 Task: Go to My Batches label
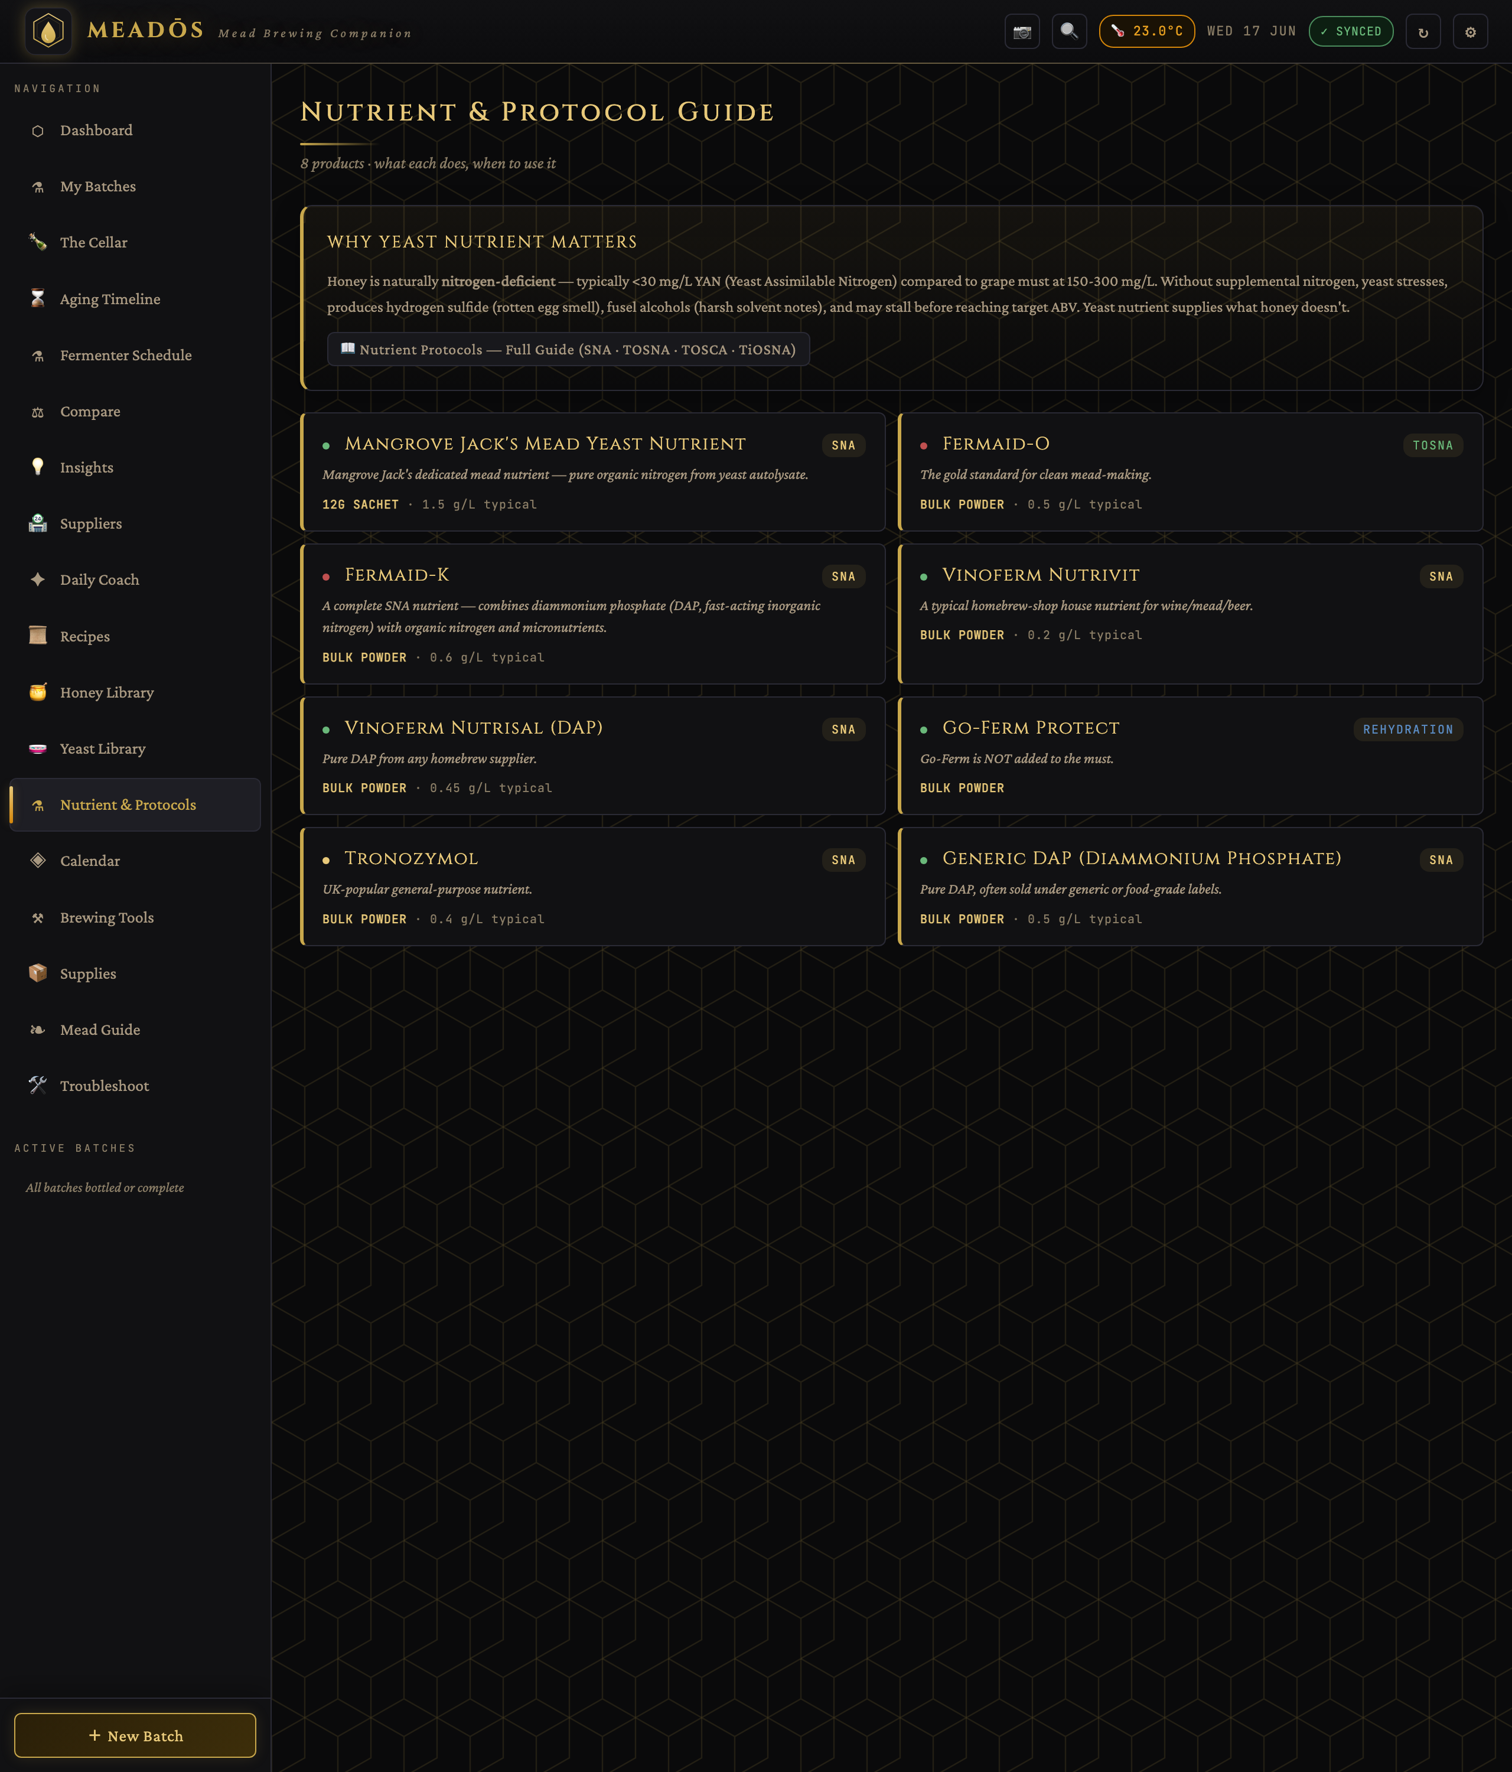tap(99, 187)
